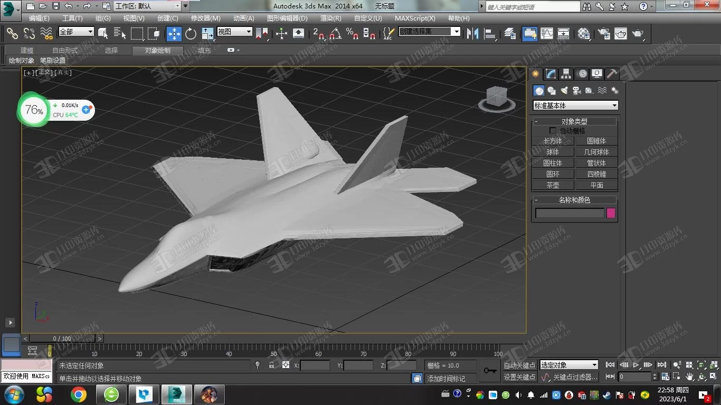Screen dimensions: 721x405
Task: Activate the Select Object tool
Action: click(x=103, y=34)
